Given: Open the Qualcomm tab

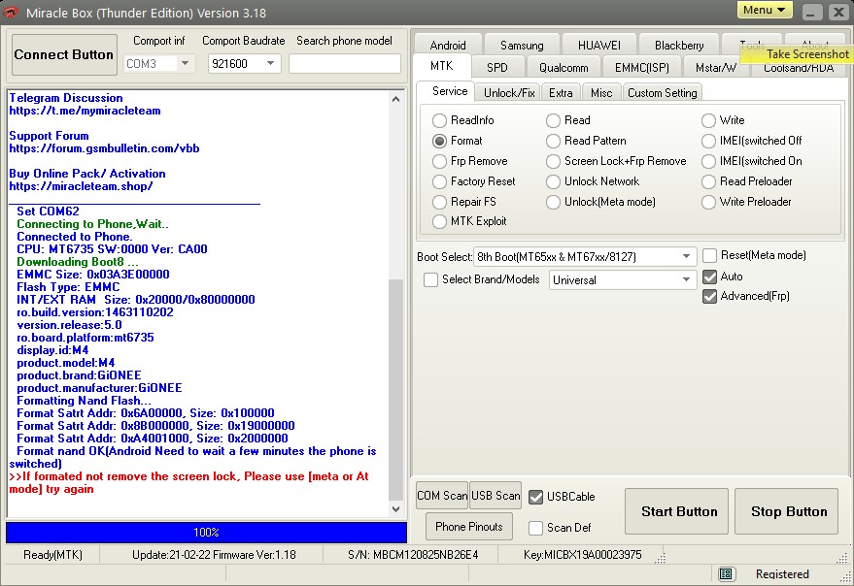Looking at the screenshot, I should tap(564, 68).
